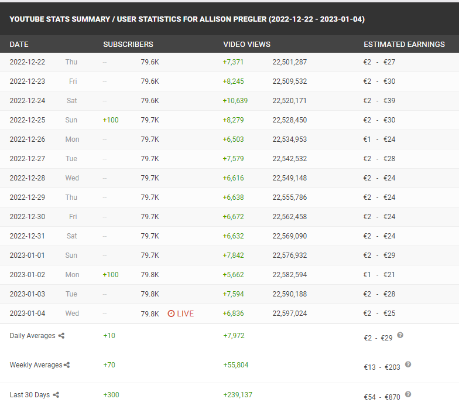Click the €2 - €29 earnings on 2023-01-01 row

click(x=379, y=255)
